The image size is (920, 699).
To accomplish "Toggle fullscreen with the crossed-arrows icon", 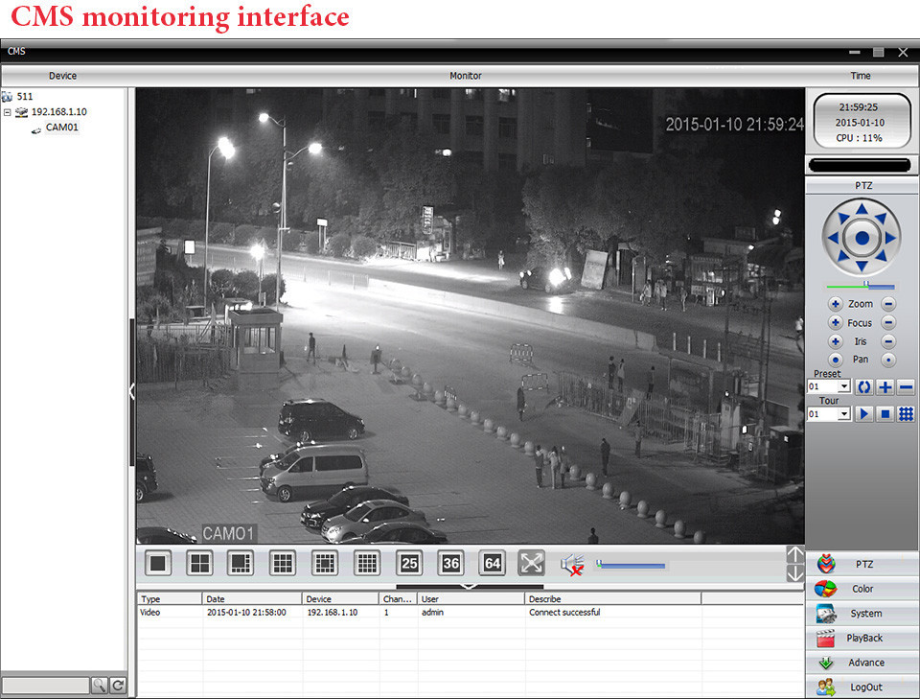I will pyautogui.click(x=531, y=563).
